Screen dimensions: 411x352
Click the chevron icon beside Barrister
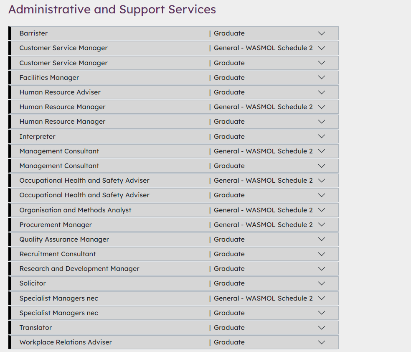(321, 33)
